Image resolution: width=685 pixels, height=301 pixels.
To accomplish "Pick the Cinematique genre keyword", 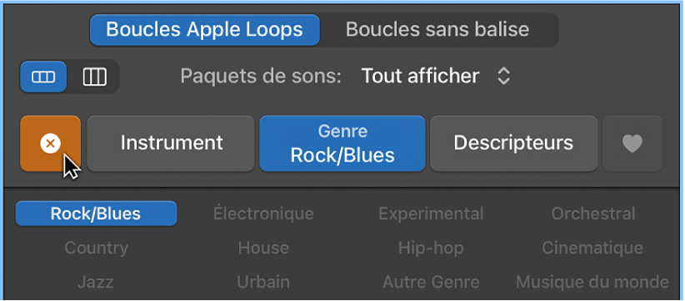I will (x=592, y=248).
